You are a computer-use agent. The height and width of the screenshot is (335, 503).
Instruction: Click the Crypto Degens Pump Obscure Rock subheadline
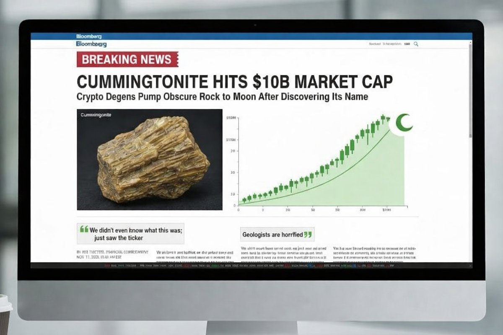222,97
